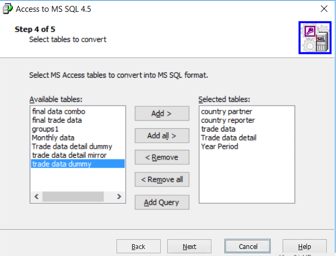This screenshot has width=336, height=256.
Task: Select 'Monthly data' in Available tables
Action: pos(78,137)
